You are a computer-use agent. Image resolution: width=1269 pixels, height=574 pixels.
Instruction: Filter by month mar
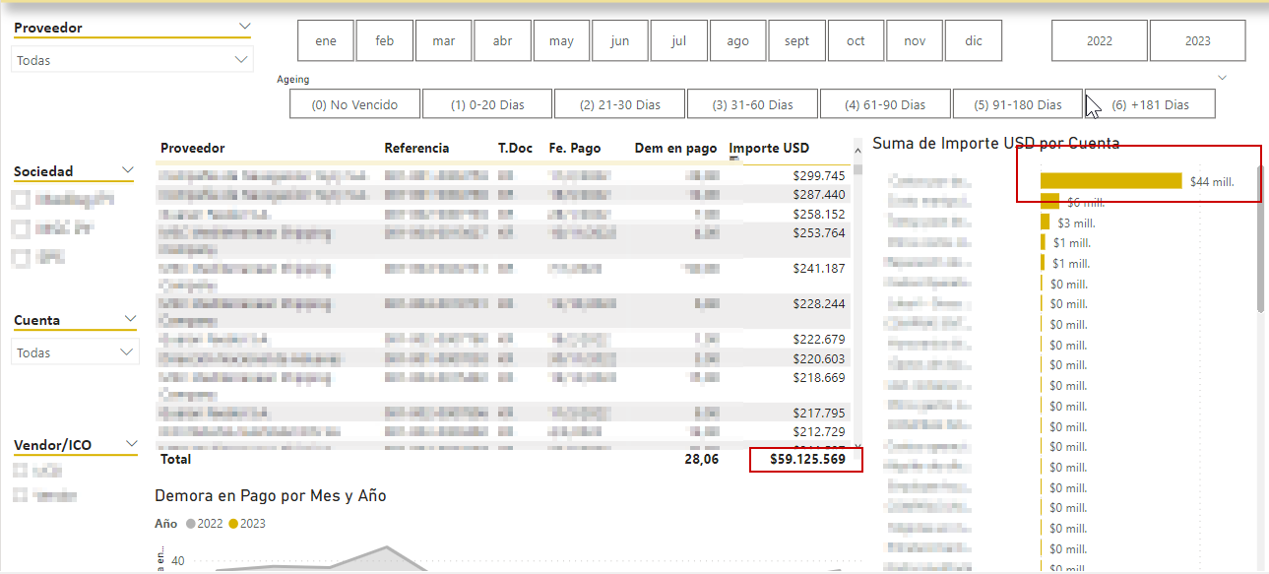444,40
